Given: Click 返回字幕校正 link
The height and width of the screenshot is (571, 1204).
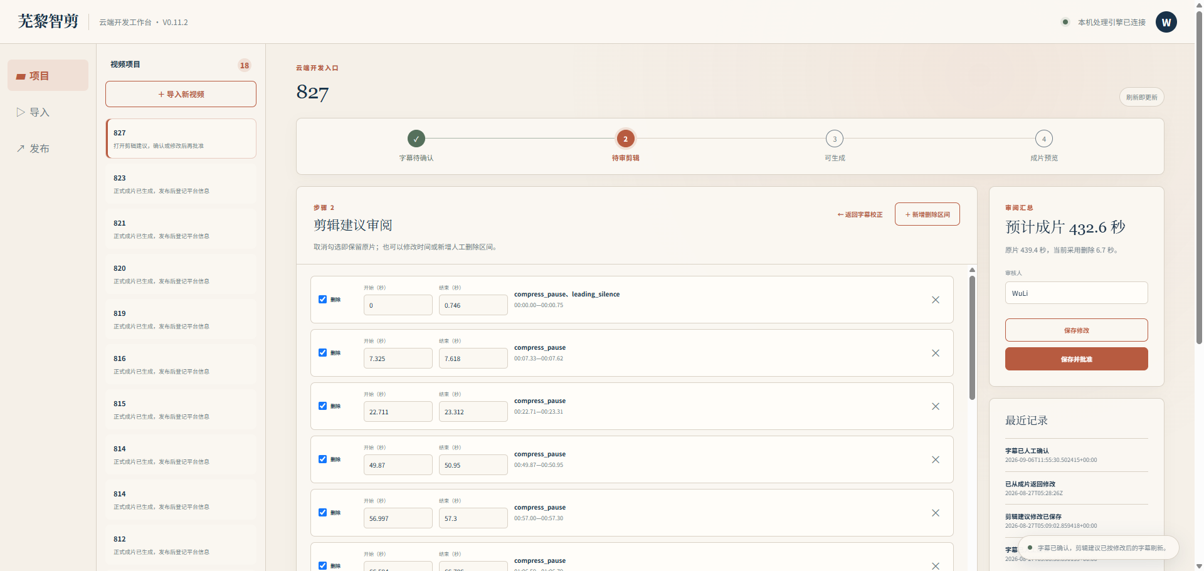Looking at the screenshot, I should point(860,214).
